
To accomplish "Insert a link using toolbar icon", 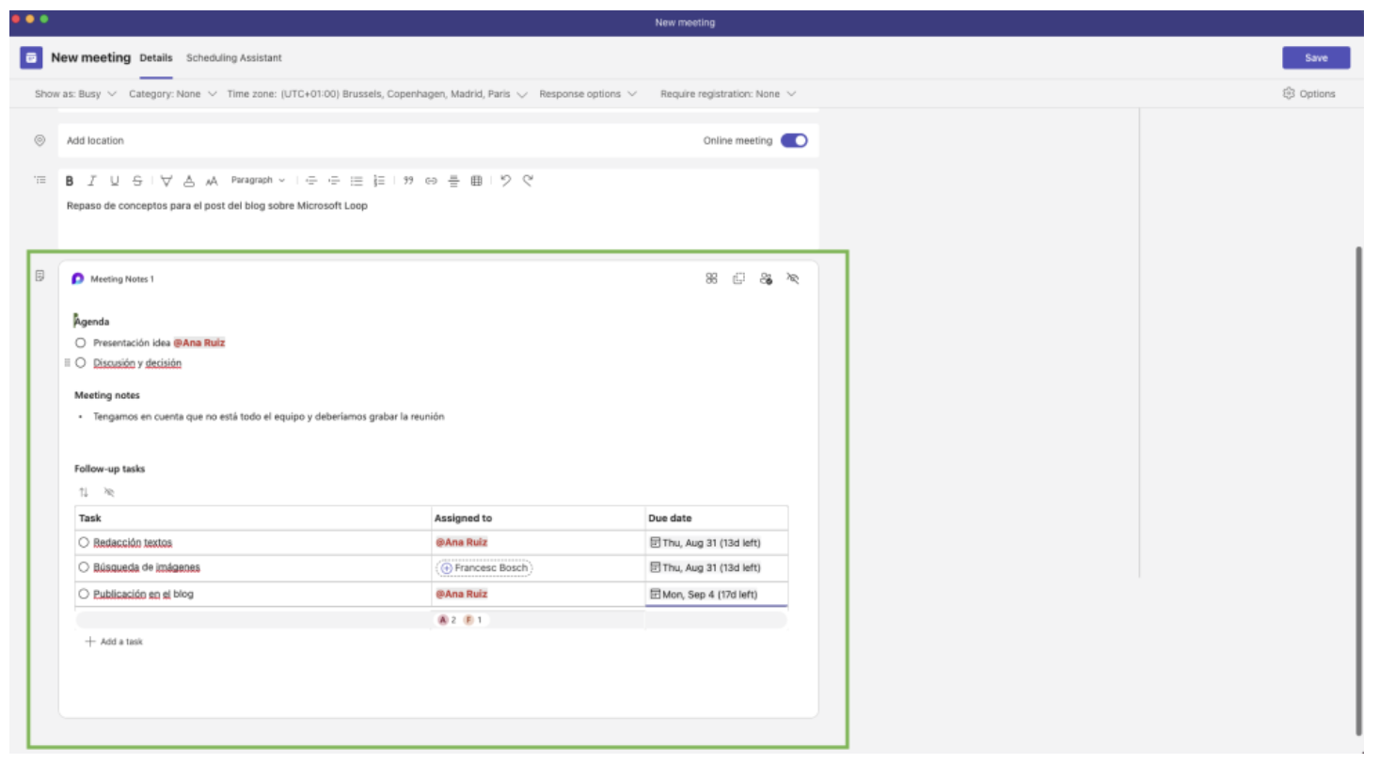I will (431, 181).
